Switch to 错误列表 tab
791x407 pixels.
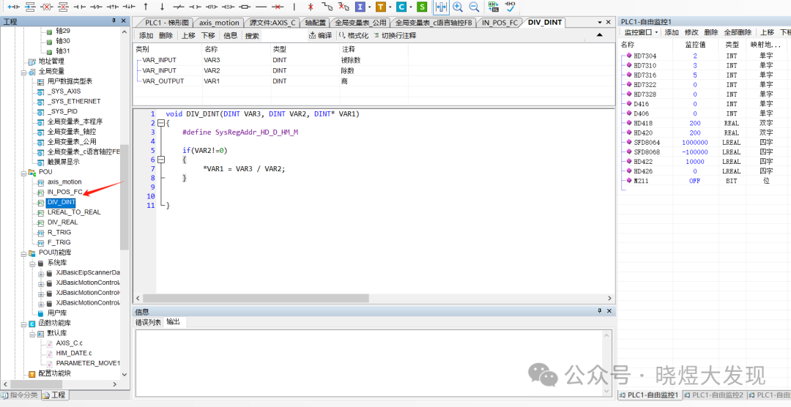pyautogui.click(x=148, y=322)
